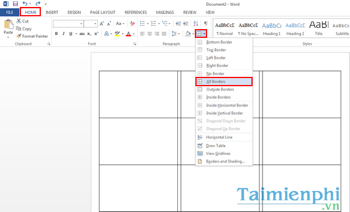350x212 pixels.
Task: Open the FILE tab
Action: 9,12
